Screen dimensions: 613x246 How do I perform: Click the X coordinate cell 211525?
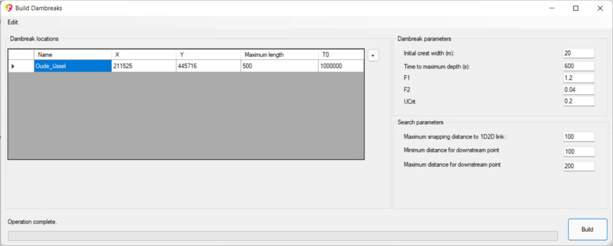(144, 66)
